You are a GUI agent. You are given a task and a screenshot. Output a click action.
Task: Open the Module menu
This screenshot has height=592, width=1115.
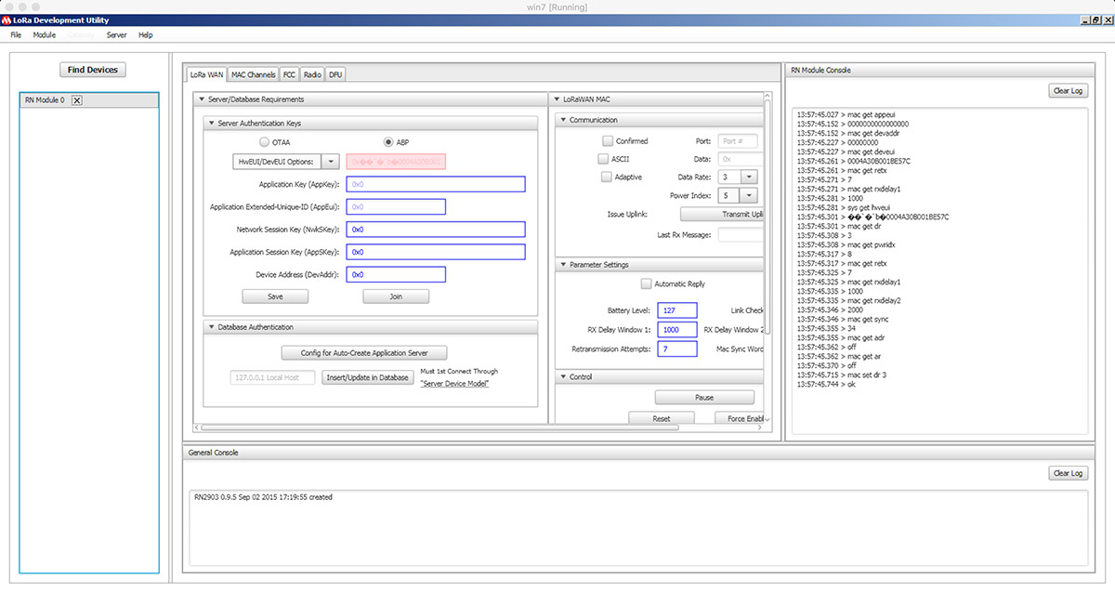(x=44, y=34)
